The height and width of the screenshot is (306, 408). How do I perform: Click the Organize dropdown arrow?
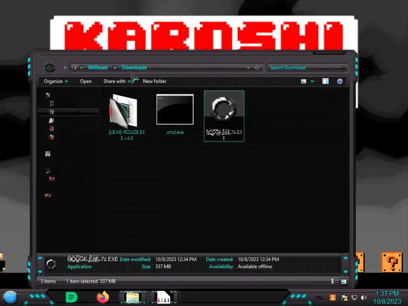(x=67, y=82)
